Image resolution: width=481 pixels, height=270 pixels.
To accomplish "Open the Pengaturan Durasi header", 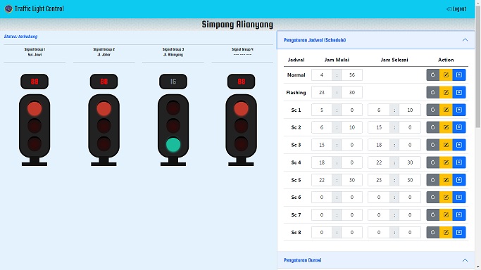I will pyautogui.click(x=376, y=260).
